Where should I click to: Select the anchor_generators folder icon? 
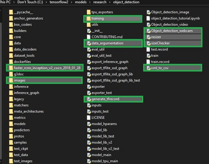[x=11, y=18]
